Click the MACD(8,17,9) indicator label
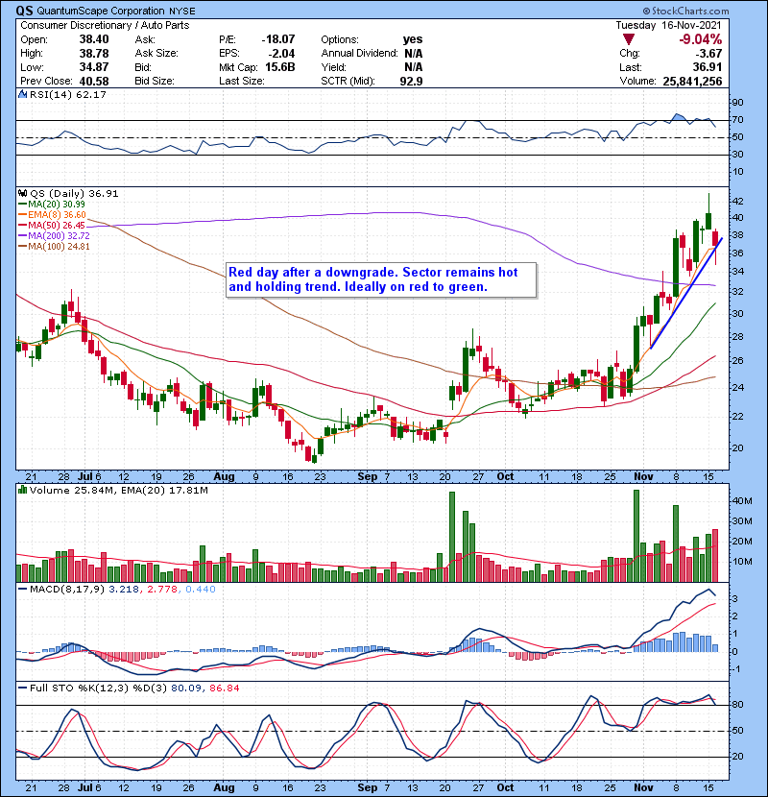Viewport: 768px width, 797px height. pos(67,590)
